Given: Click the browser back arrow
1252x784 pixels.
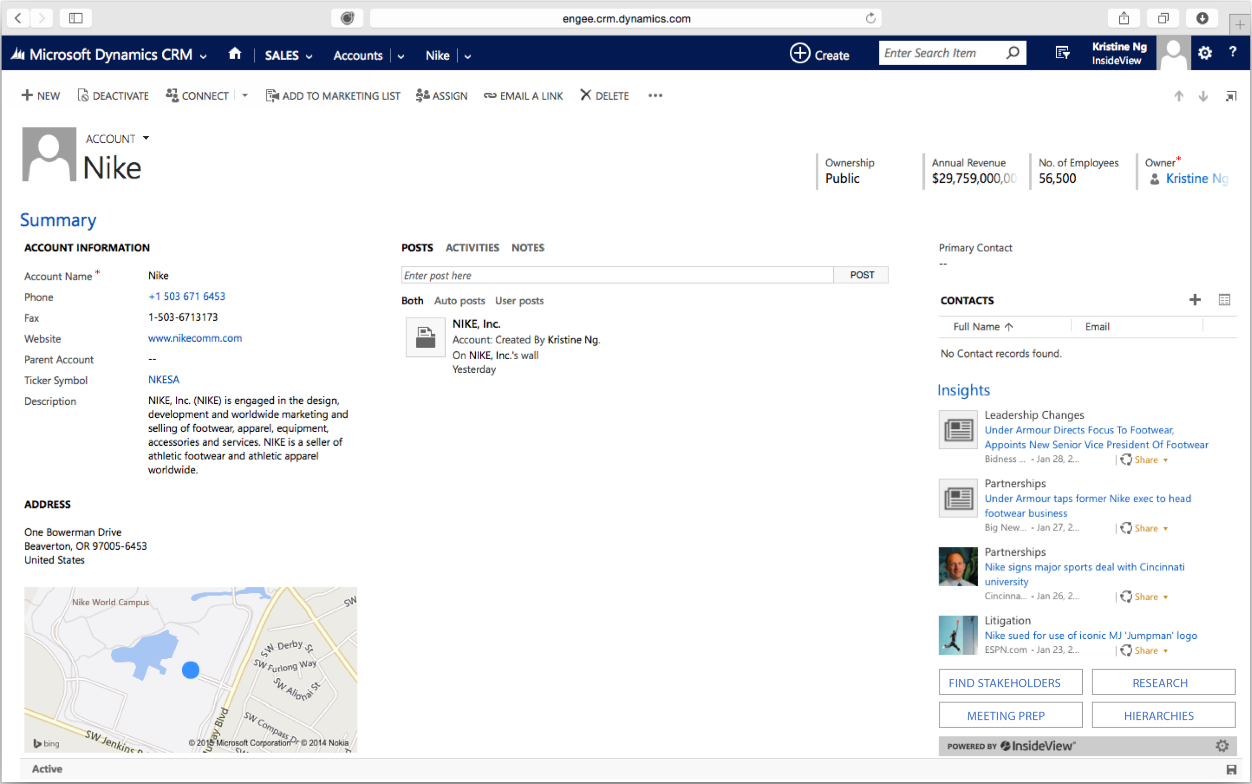Looking at the screenshot, I should (x=18, y=18).
